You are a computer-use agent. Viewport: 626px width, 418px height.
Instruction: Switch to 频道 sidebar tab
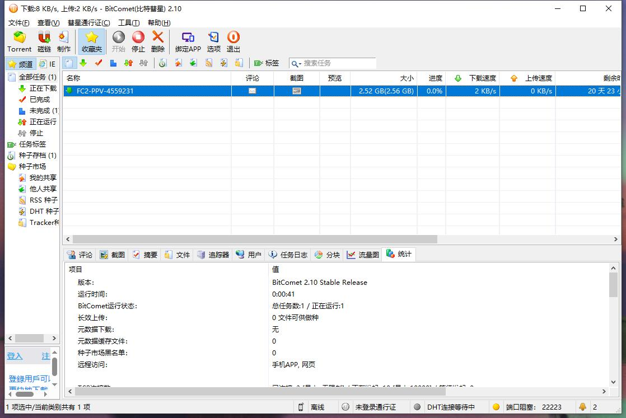pos(21,64)
